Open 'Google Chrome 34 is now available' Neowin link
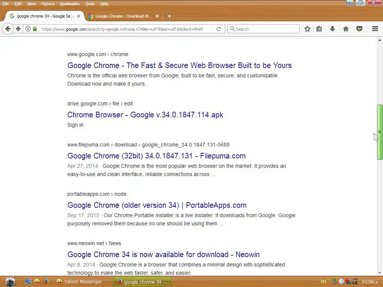Viewport: 383px width, 287px height. tap(163, 254)
